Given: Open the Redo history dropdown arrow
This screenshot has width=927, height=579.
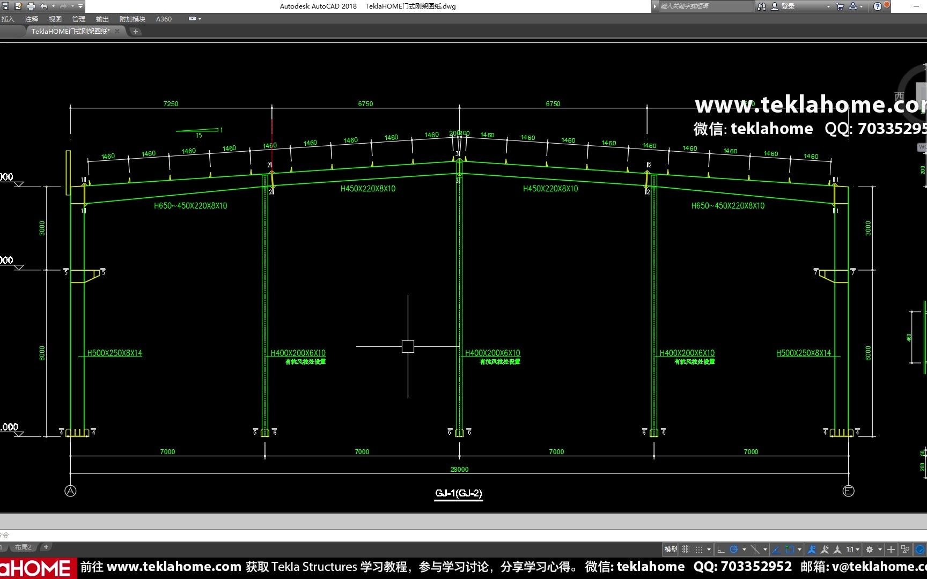Looking at the screenshot, I should point(72,6).
